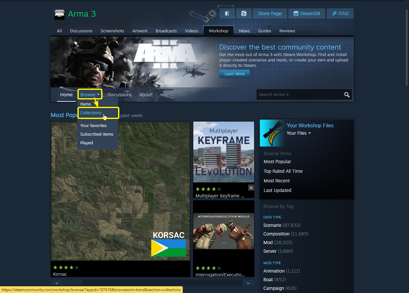Expand the Your Files dropdown
This screenshot has height=293, width=409.
click(299, 133)
